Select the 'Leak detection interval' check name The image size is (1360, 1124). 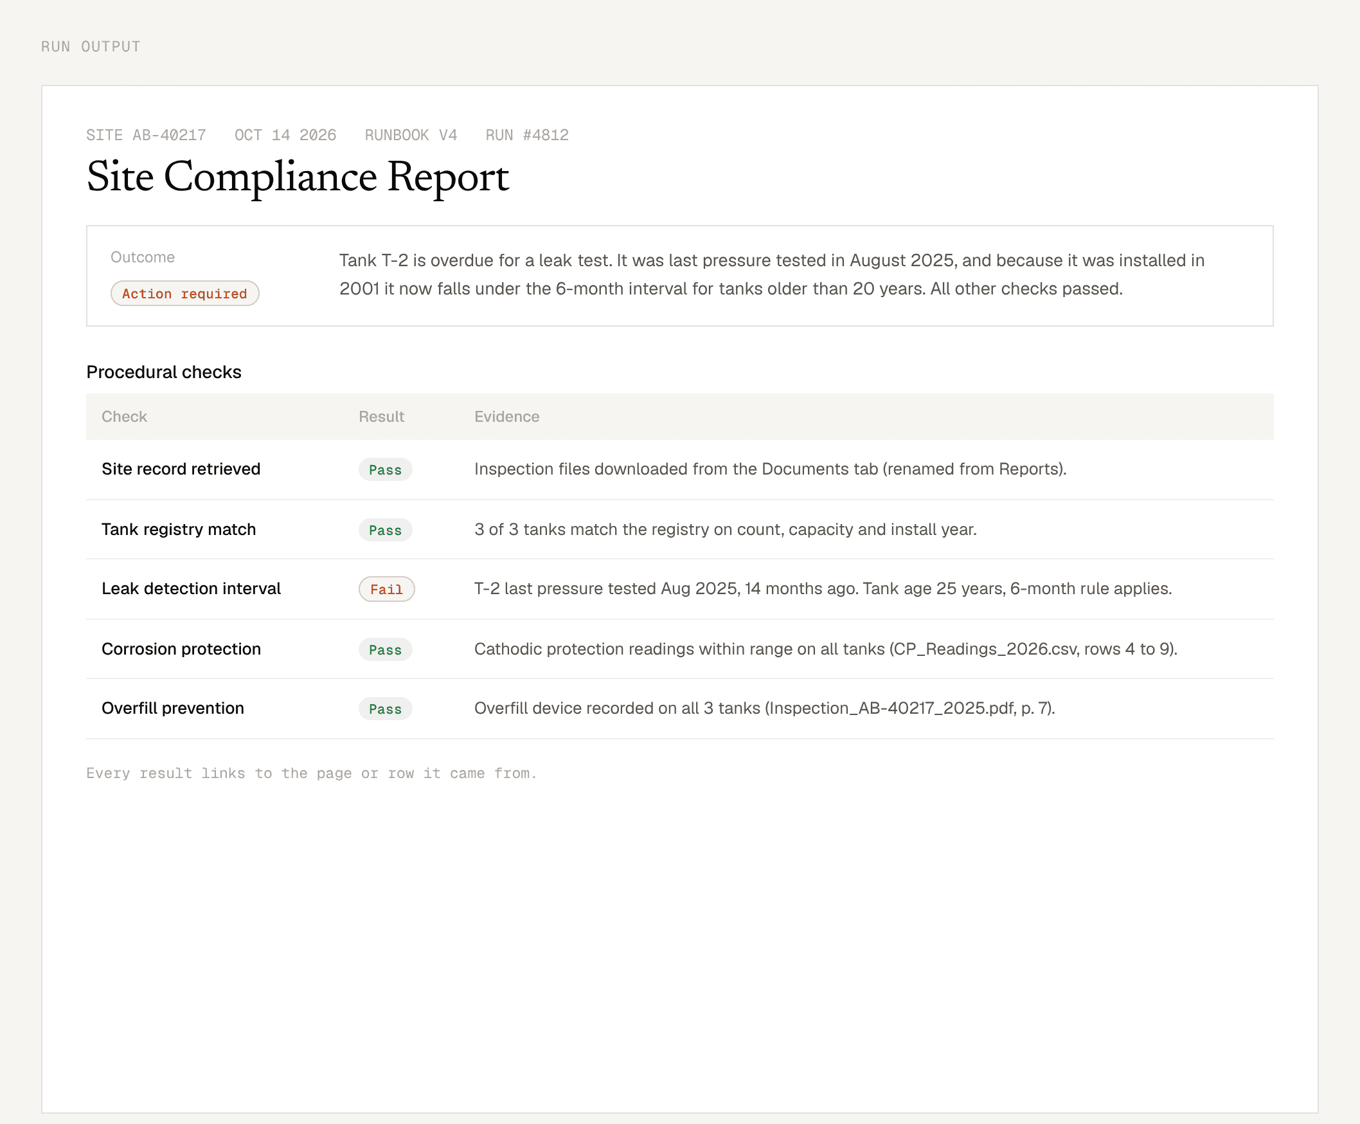pos(191,588)
